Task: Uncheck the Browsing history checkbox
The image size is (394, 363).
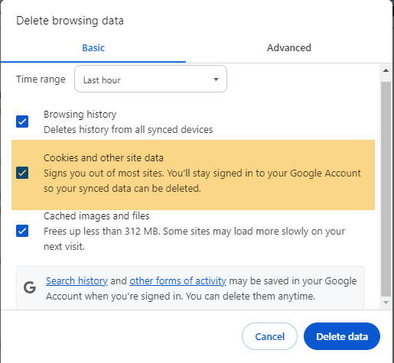Action: 22,122
